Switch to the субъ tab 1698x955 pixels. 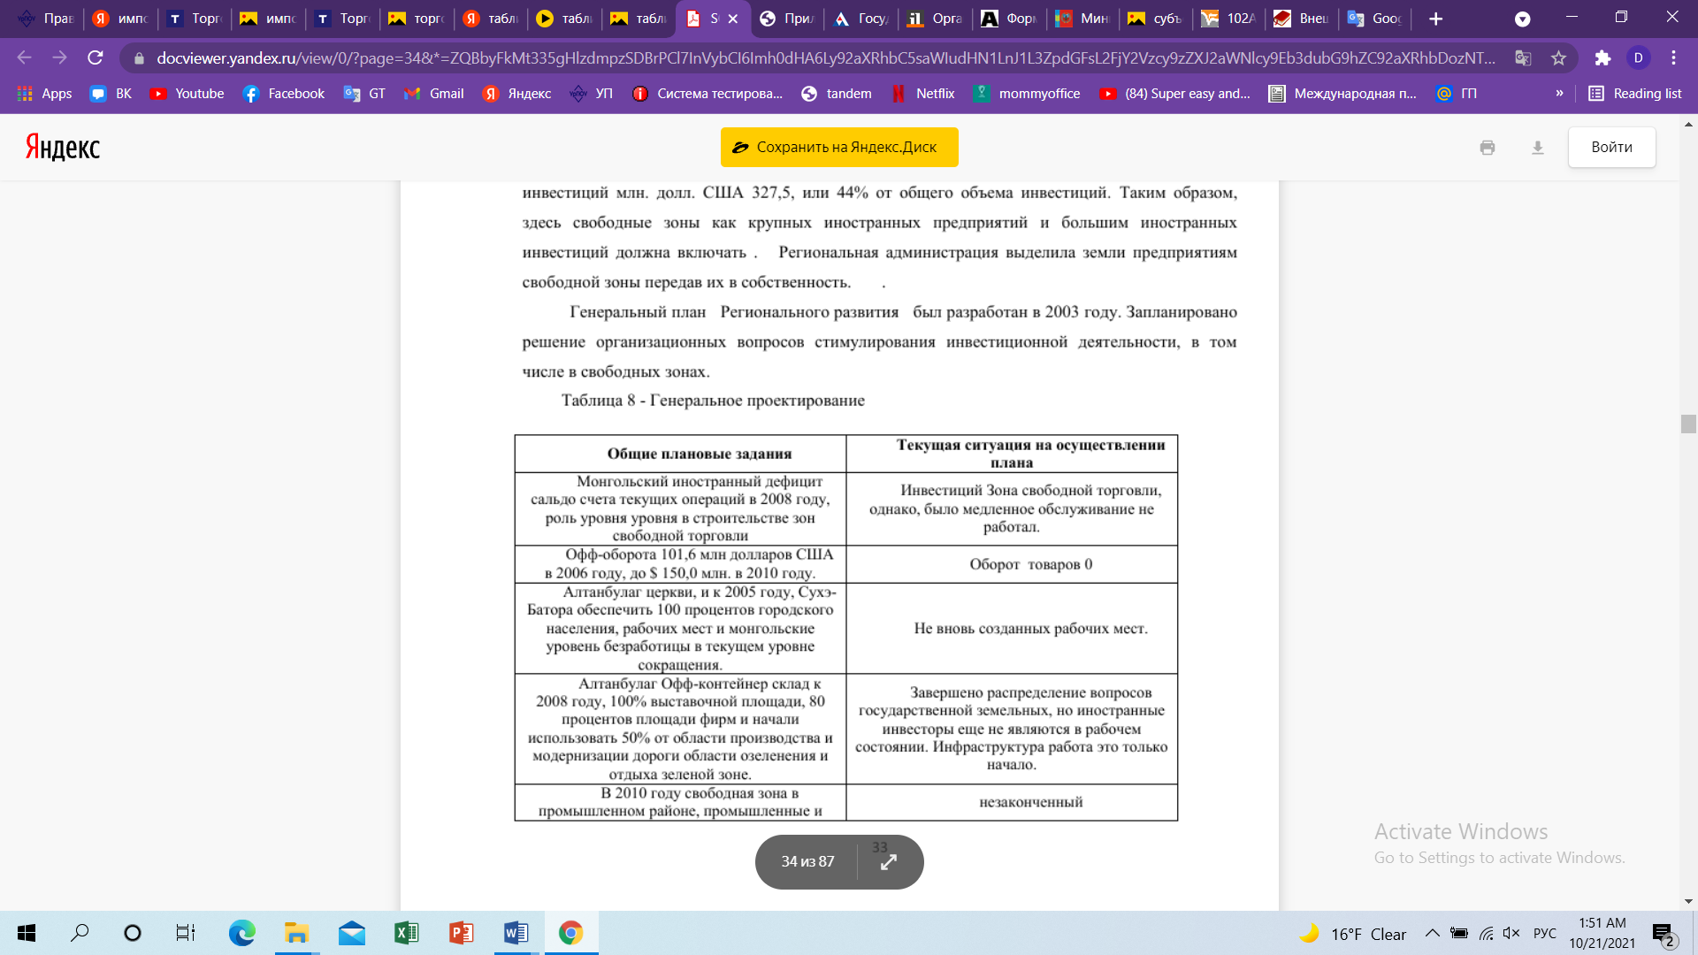[1156, 19]
